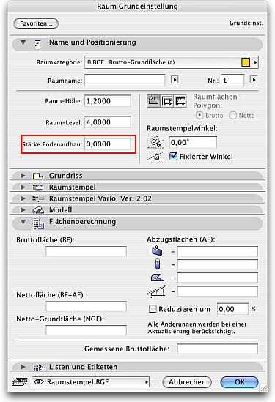This screenshot has height=402, width=275.
Task: Expand the Raumstempel Vario panel
Action: click(23, 198)
